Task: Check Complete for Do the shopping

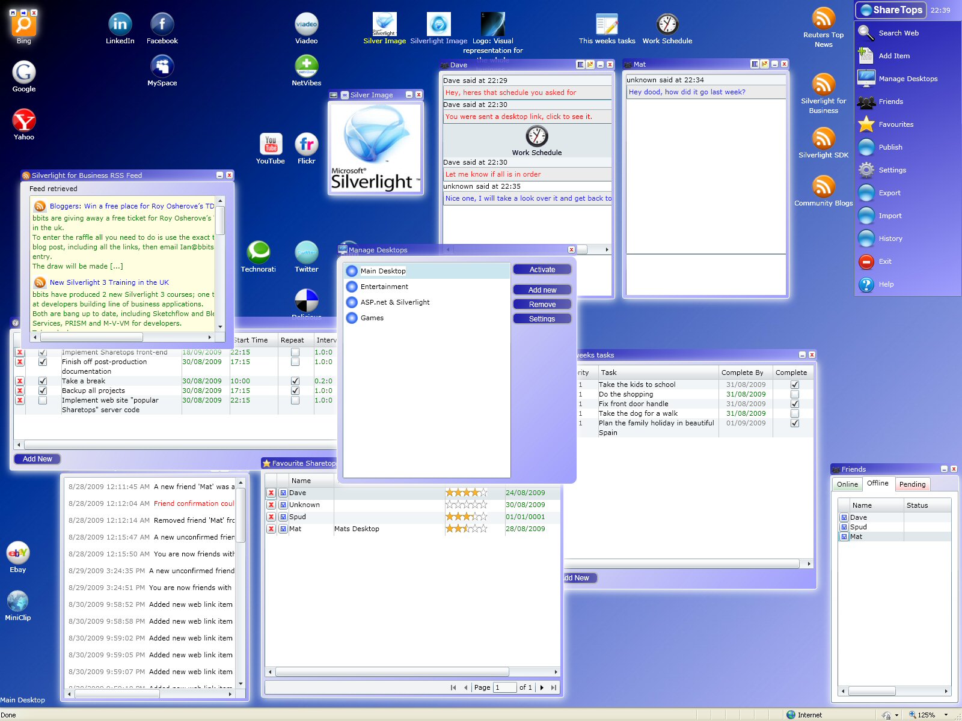Action: [x=795, y=394]
